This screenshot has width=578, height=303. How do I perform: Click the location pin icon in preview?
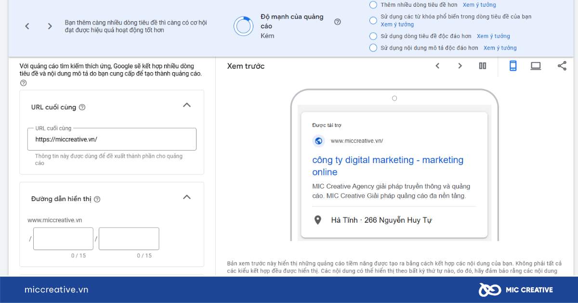tap(317, 220)
